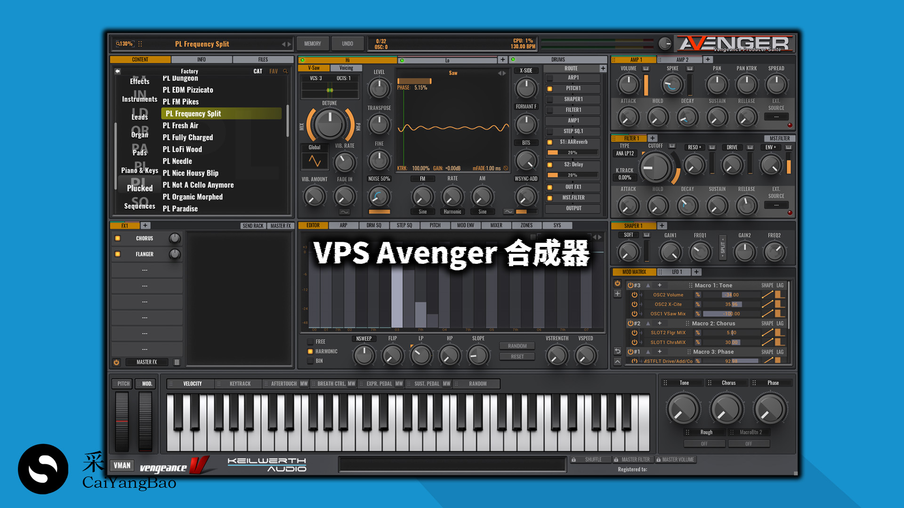This screenshot has height=508, width=904.
Task: Adjust the S1: AAReverb 20% send slider
Action: click(572, 152)
